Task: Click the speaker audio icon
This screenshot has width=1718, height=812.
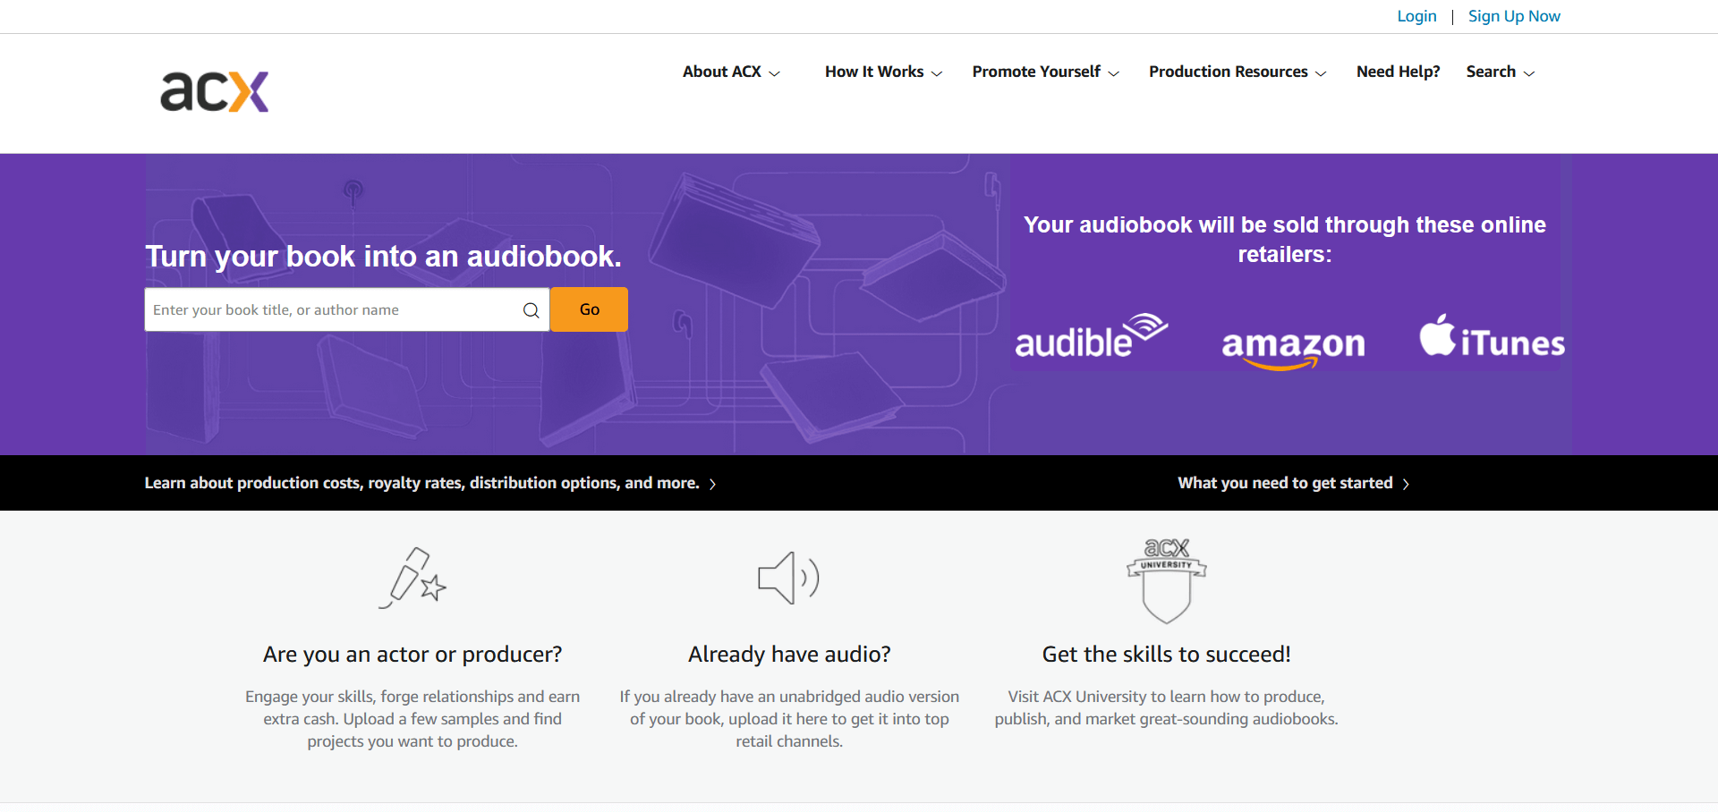Action: [x=789, y=578]
